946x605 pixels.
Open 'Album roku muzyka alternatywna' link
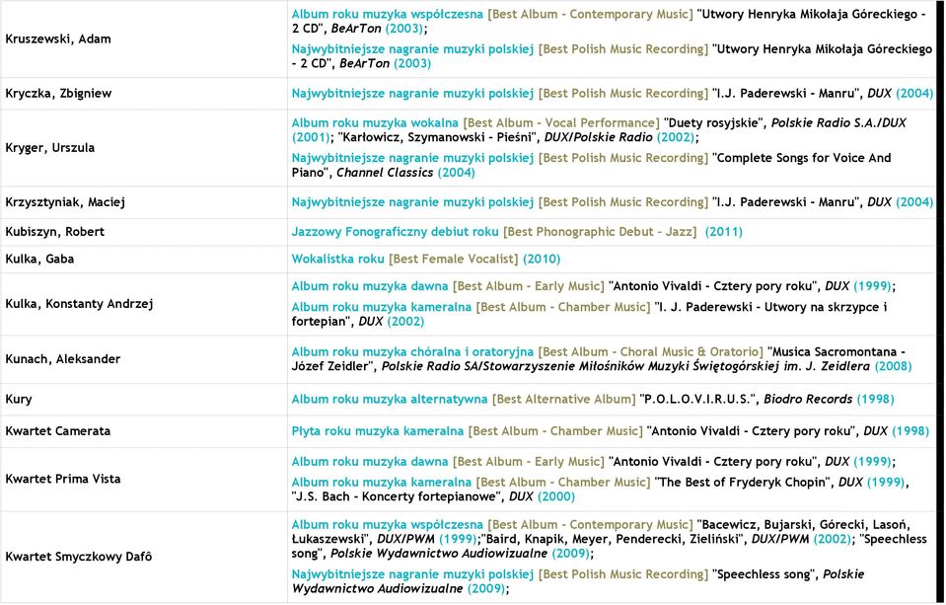tap(389, 399)
